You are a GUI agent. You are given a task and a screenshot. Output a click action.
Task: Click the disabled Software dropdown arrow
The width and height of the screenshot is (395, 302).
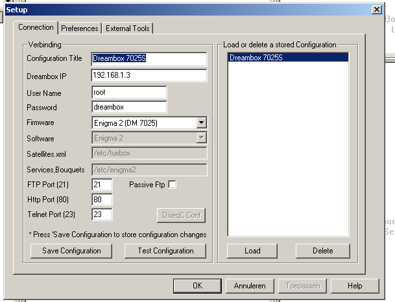pos(201,137)
